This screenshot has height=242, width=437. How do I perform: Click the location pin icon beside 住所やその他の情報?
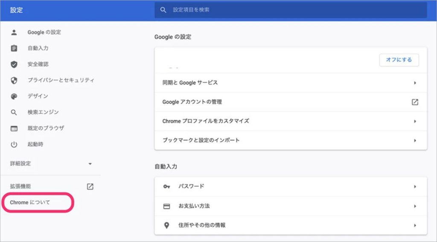[x=167, y=225]
